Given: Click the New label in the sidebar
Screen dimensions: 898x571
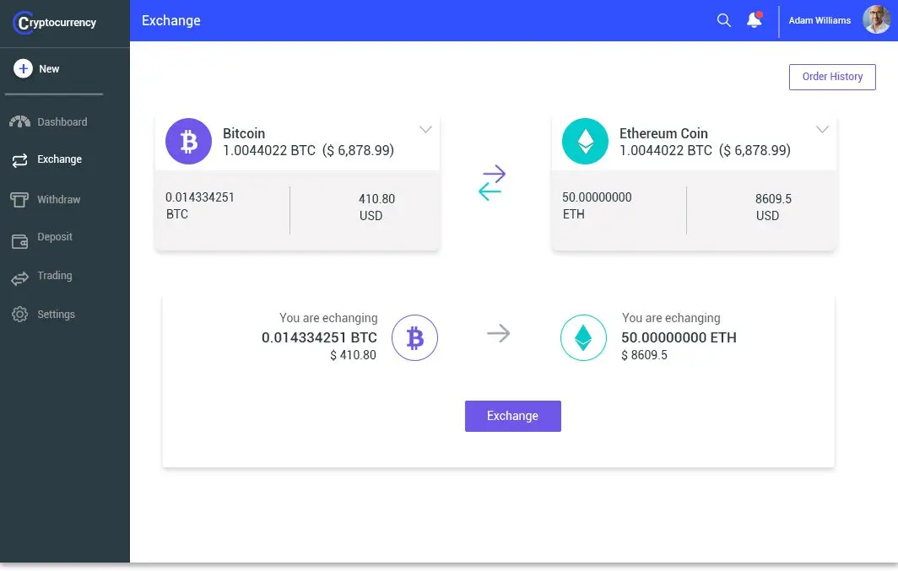Looking at the screenshot, I should (49, 68).
